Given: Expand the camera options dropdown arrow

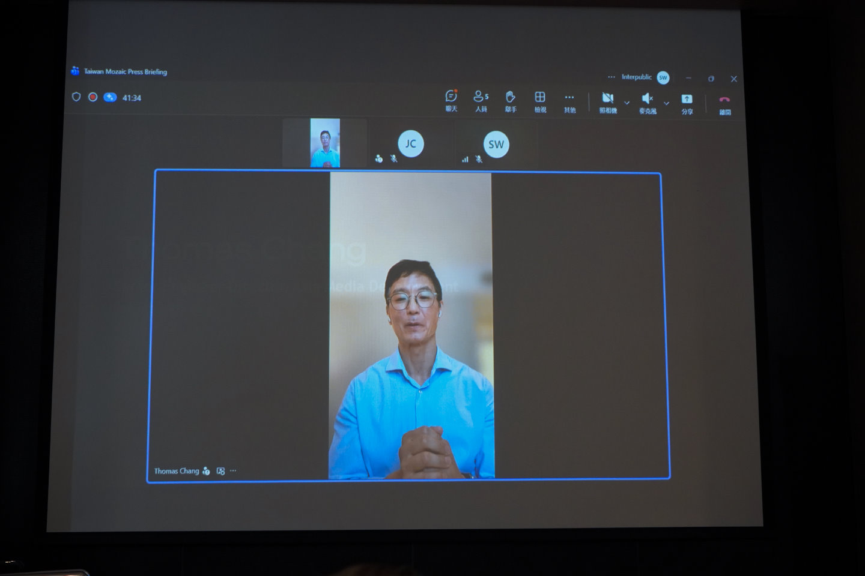Looking at the screenshot, I should (627, 103).
